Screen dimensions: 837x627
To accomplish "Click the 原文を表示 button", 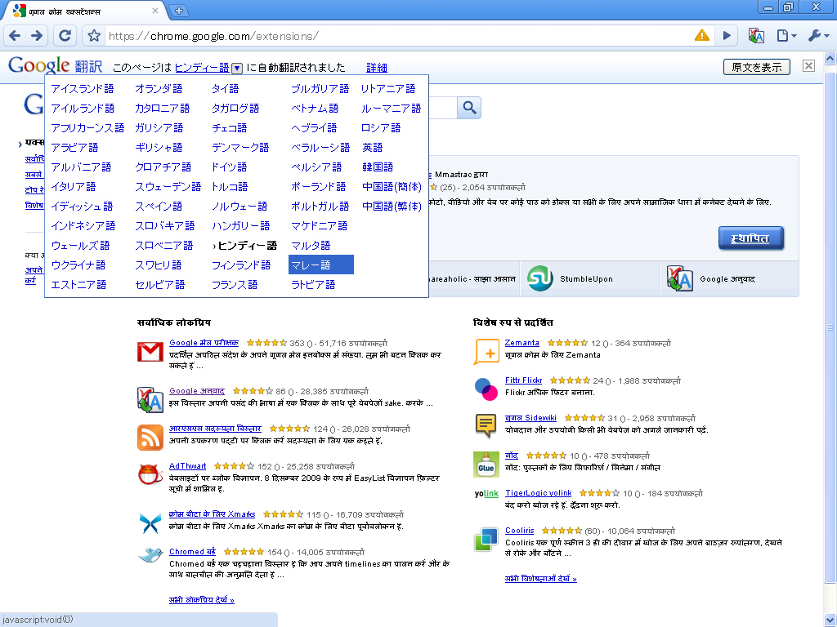I will click(x=756, y=67).
